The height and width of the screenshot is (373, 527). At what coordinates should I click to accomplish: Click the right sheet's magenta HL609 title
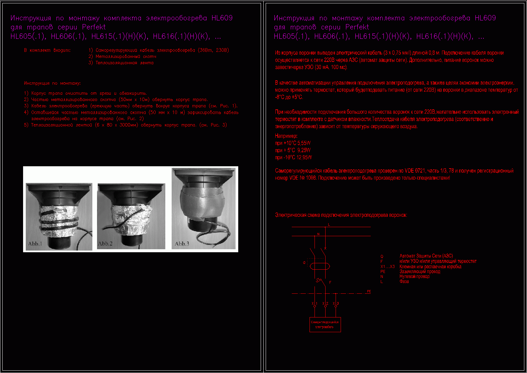384,18
